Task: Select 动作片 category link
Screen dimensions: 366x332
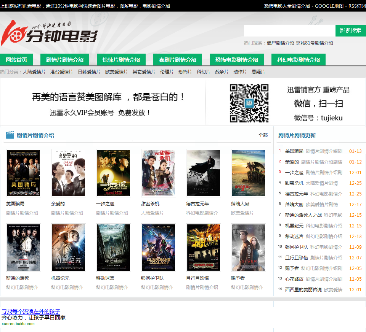Action: [240, 72]
